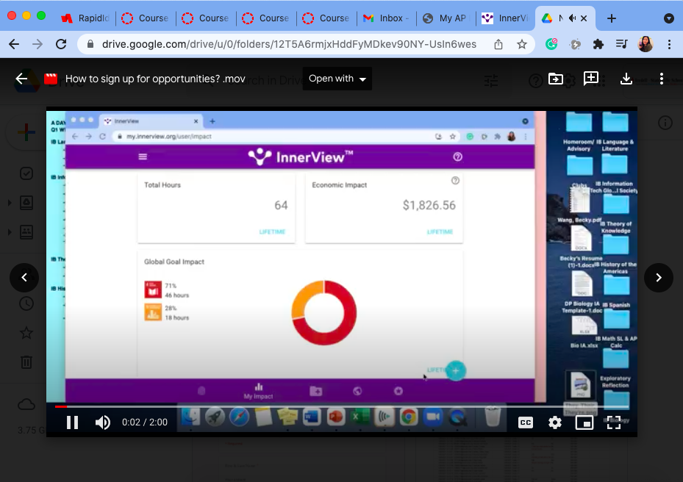Open the Chrome three-dot menu

tap(670, 44)
